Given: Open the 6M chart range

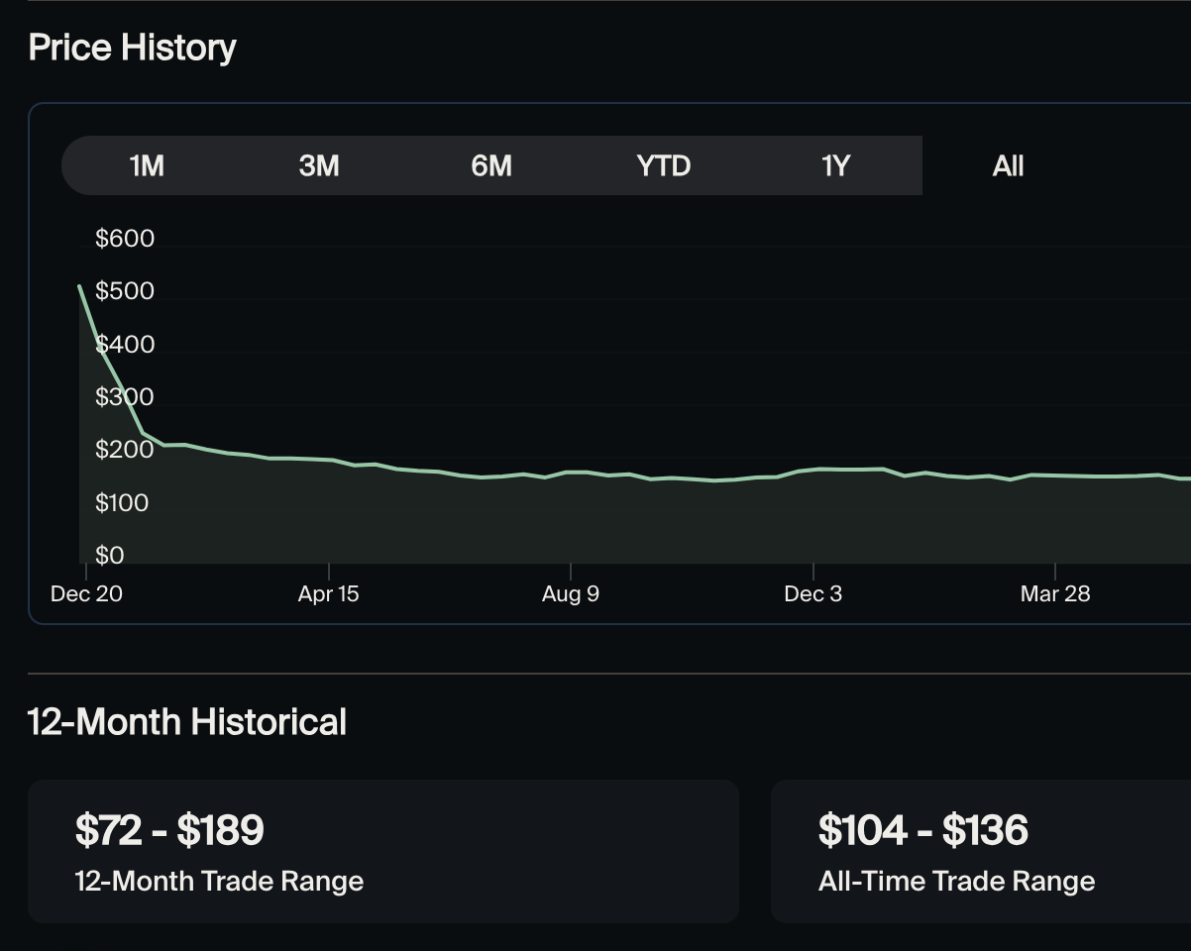Looking at the screenshot, I should (490, 165).
